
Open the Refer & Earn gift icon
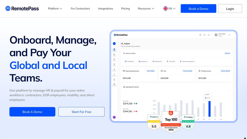point(114,85)
